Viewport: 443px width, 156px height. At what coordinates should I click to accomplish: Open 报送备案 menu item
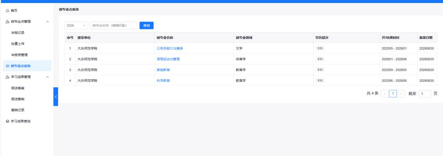18,88
